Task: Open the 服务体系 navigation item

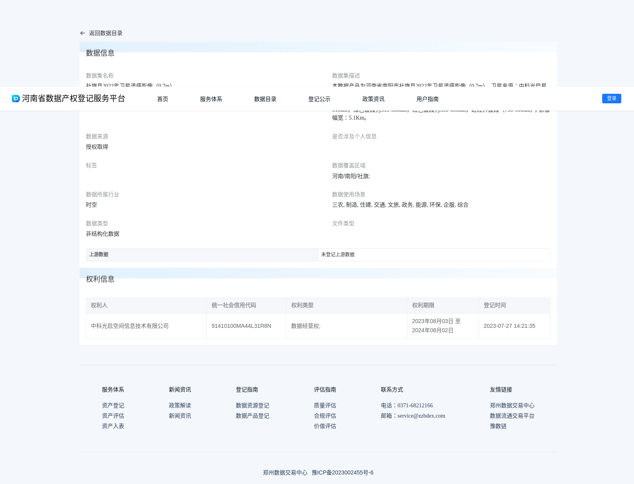Action: (x=211, y=99)
